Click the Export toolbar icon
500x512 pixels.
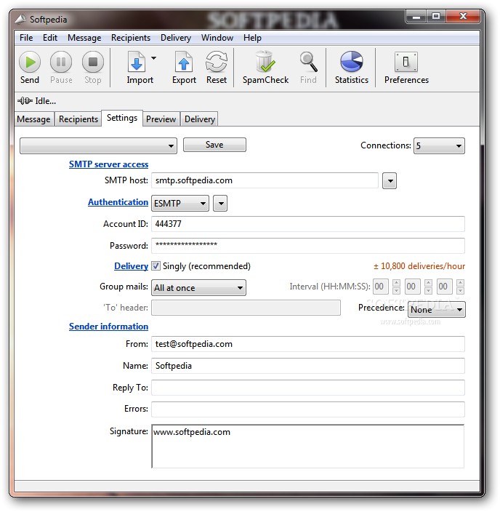(184, 62)
